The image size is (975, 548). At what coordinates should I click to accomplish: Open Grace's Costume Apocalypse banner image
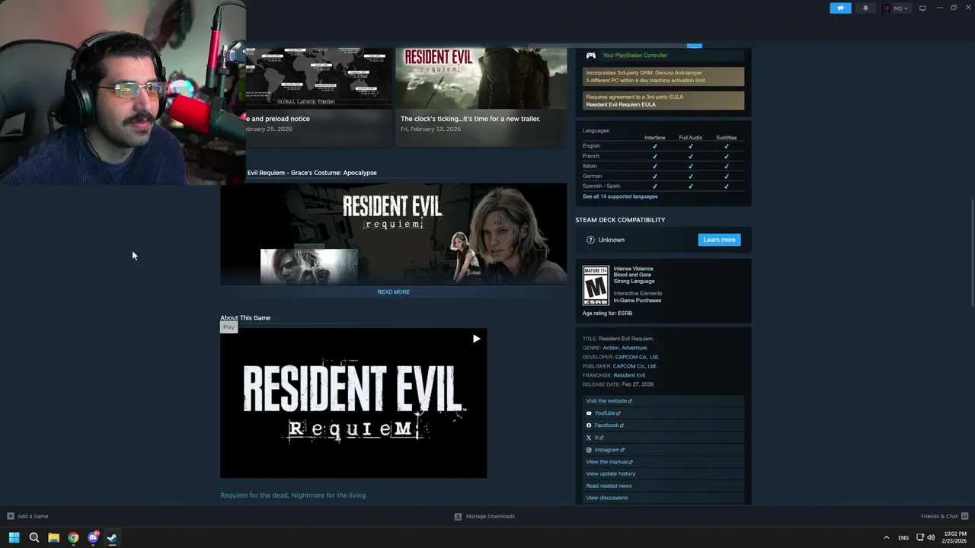pyautogui.click(x=393, y=234)
